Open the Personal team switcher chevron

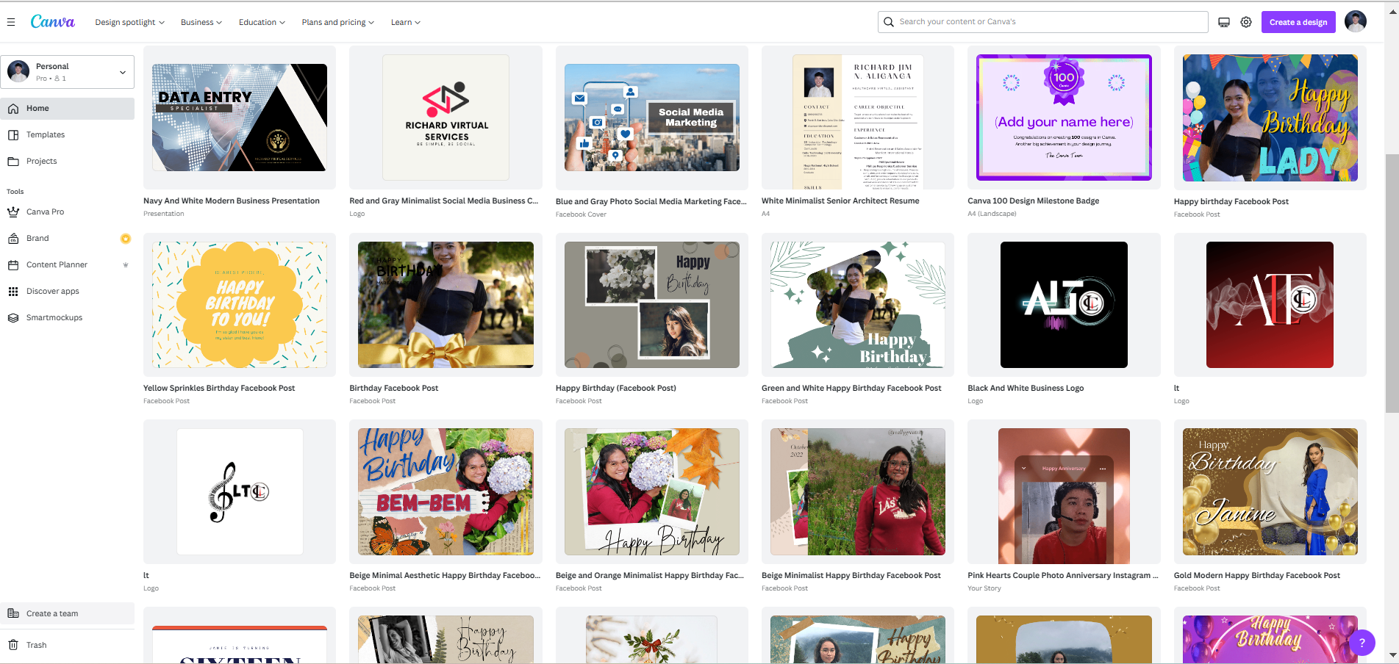tap(123, 72)
